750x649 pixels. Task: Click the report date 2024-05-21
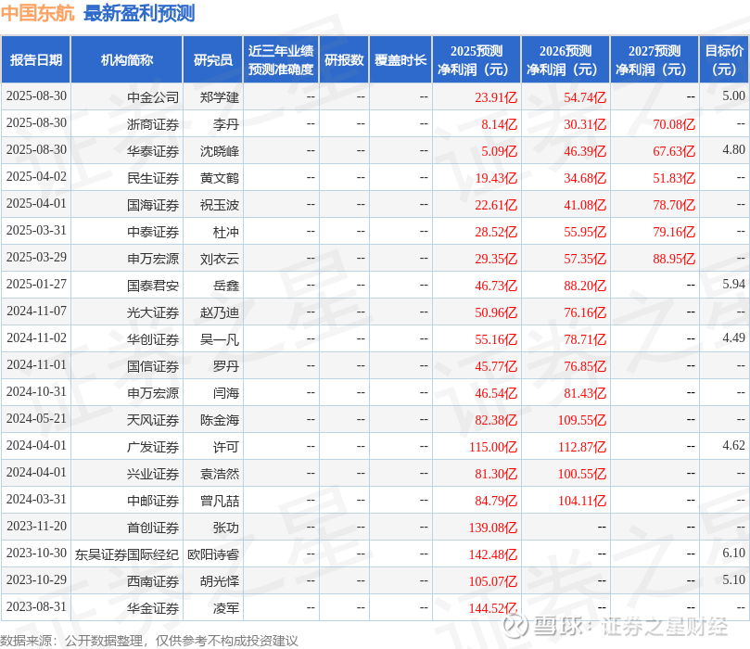coord(36,418)
